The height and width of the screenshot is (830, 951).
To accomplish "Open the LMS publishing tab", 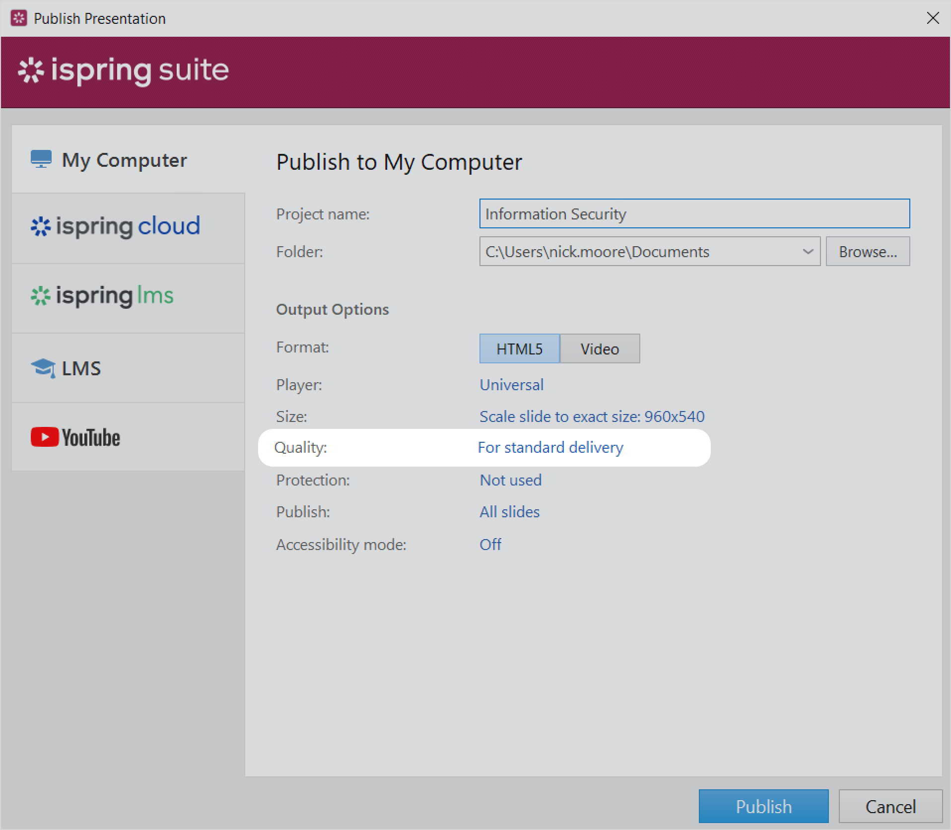I will [x=128, y=368].
